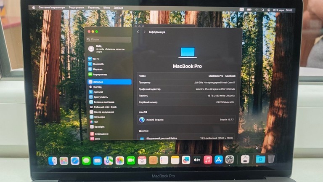Click the date and time in menu bar
The height and width of the screenshot is (182, 323).
(x=283, y=10)
